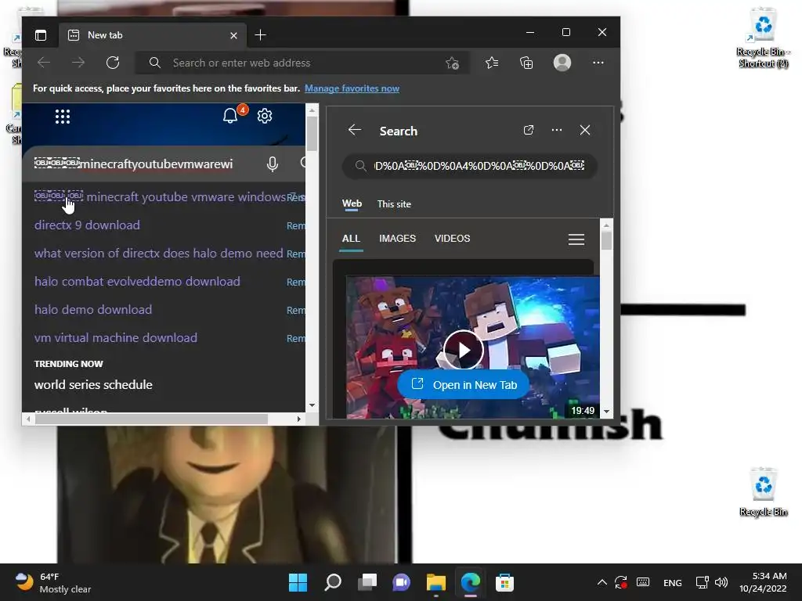
Task: Open Edge tab actions menu icon
Action: click(x=41, y=34)
